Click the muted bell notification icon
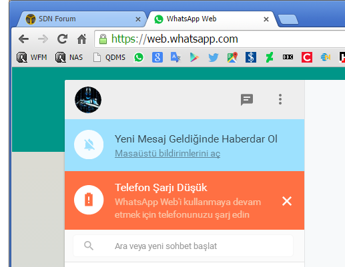Image resolution: width=345 pixels, height=267 pixels. (89, 144)
